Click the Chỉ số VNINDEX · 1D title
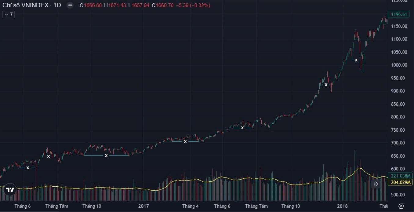Screen dimensions: 414x212 (x=32, y=5)
